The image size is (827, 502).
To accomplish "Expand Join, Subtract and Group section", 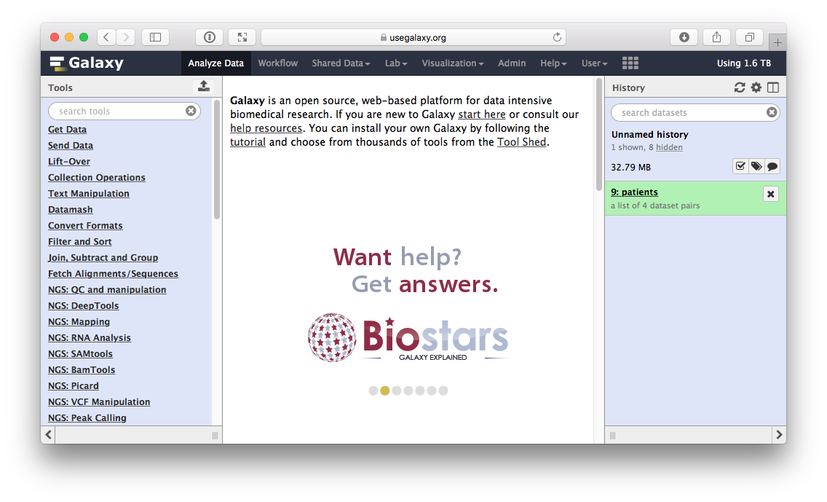I will pyautogui.click(x=103, y=258).
